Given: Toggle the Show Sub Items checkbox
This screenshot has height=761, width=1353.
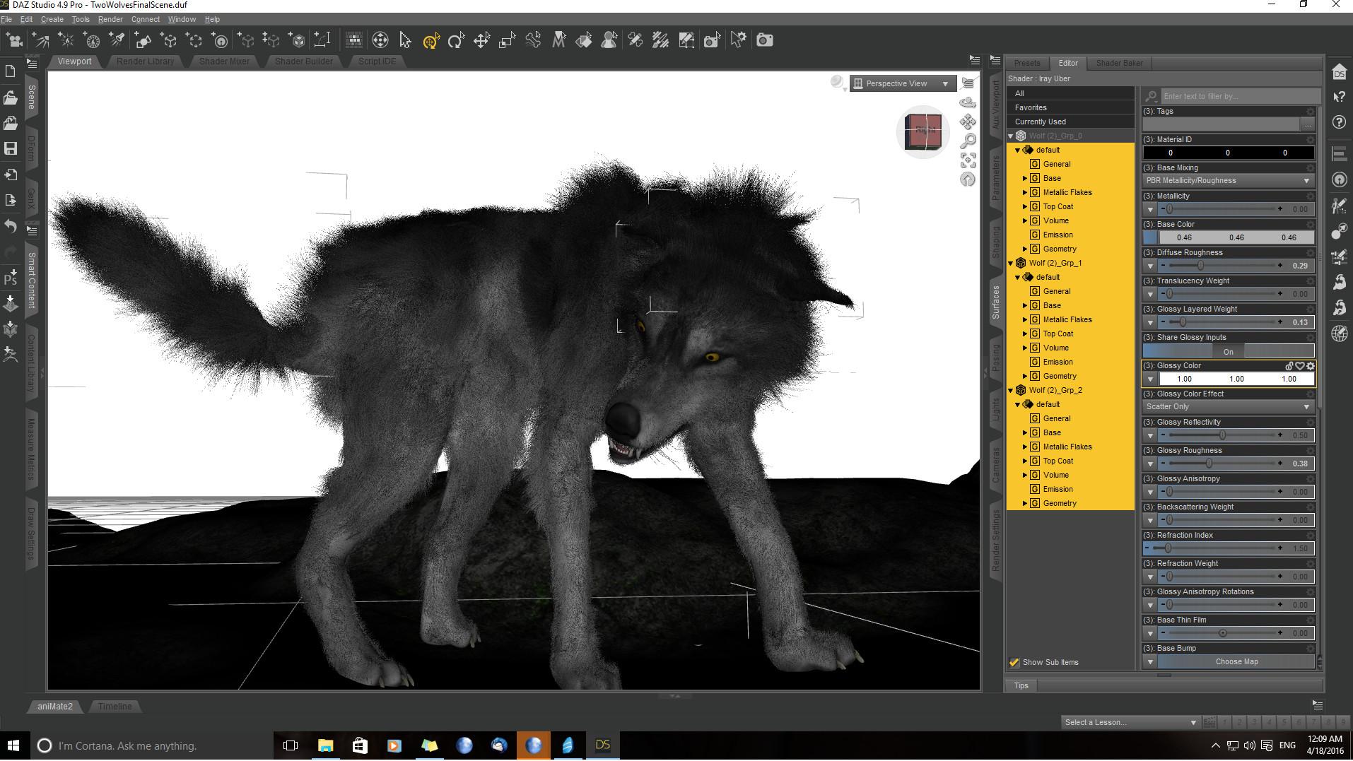Looking at the screenshot, I should pyautogui.click(x=1014, y=662).
